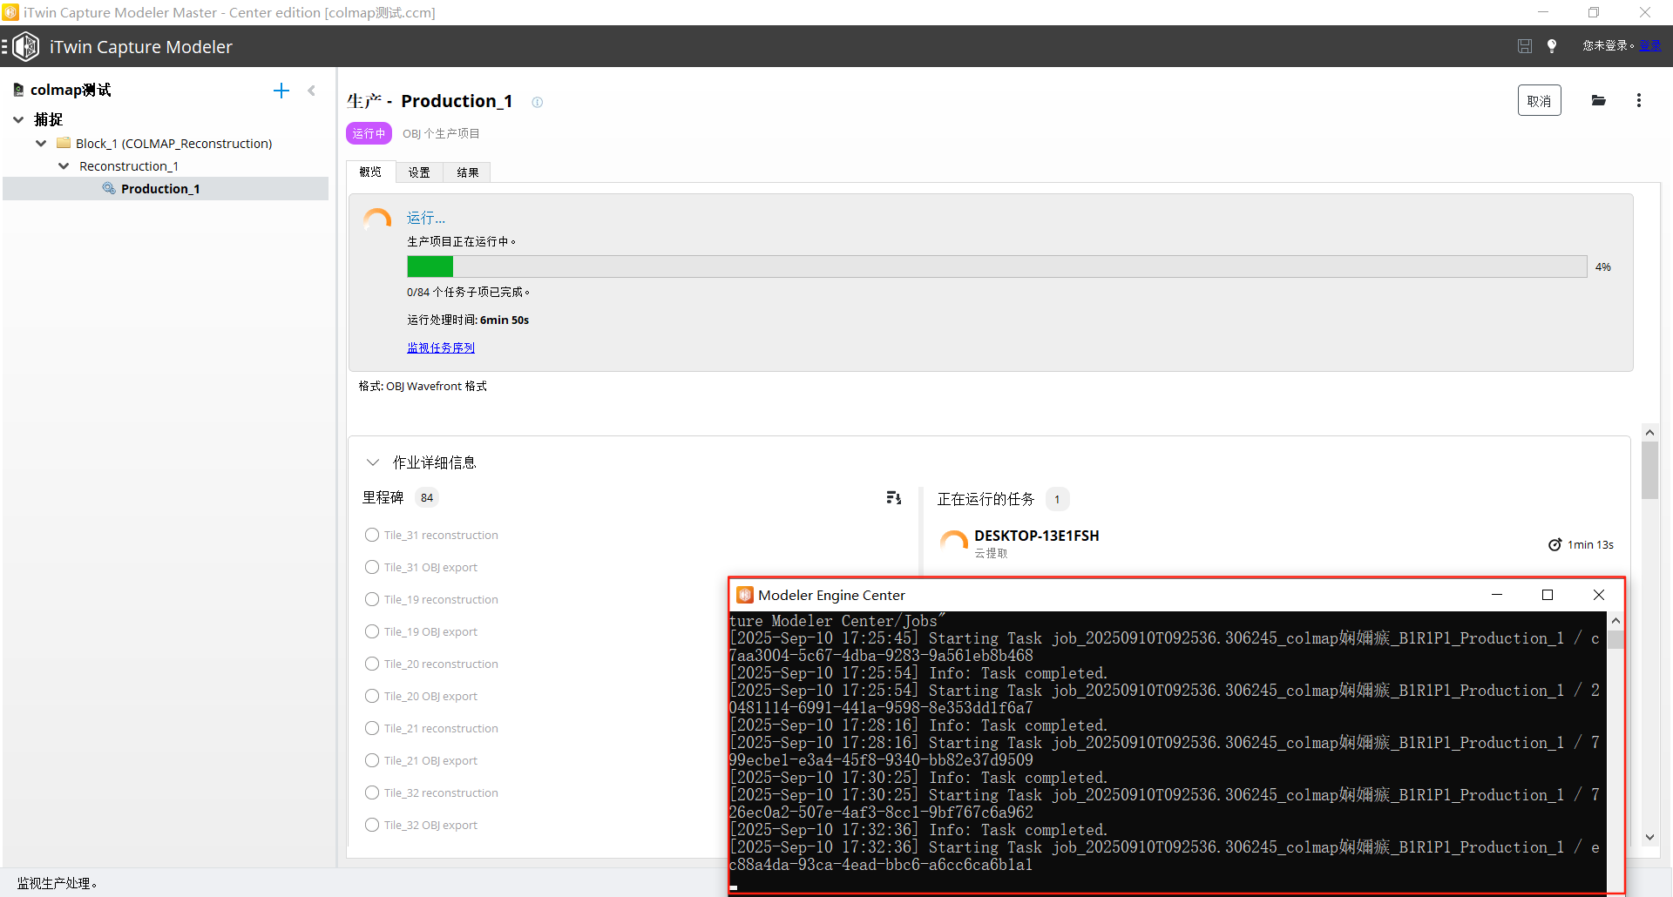Click milestone sort order icon

pos(893,497)
